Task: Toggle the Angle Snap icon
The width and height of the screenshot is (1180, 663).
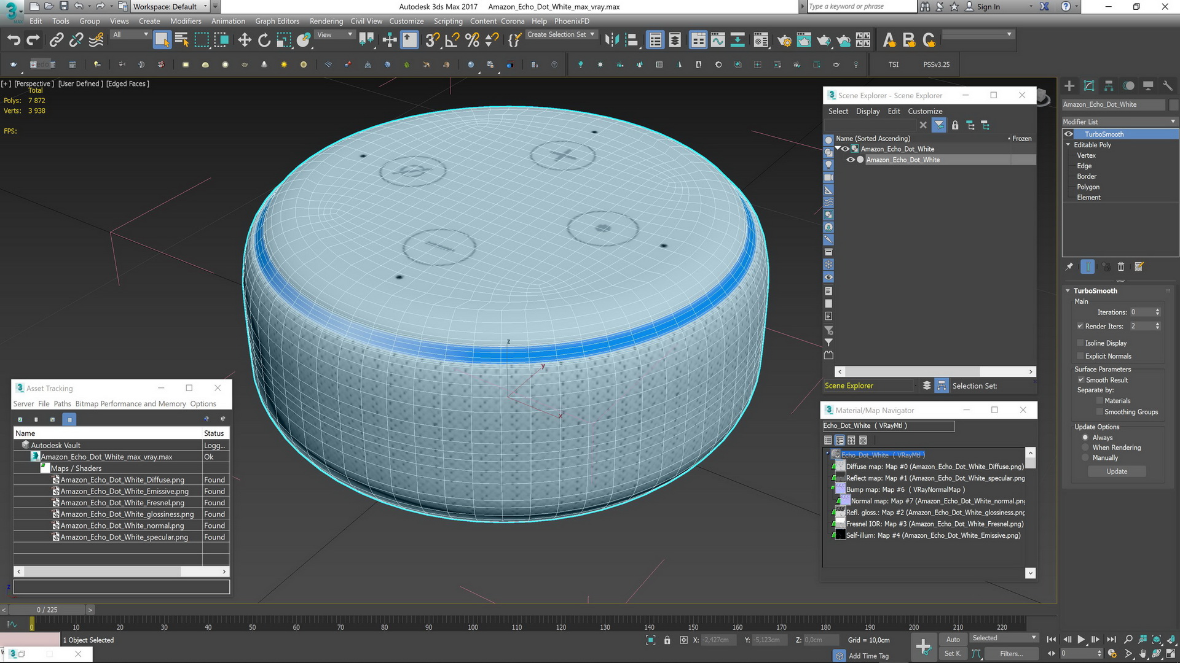Action: point(452,41)
